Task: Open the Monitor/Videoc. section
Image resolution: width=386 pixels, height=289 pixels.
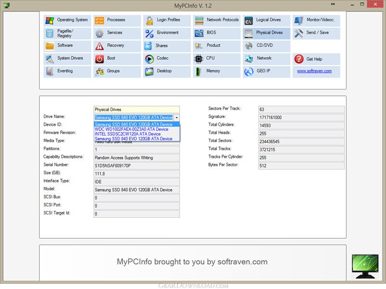Action: [x=317, y=21]
